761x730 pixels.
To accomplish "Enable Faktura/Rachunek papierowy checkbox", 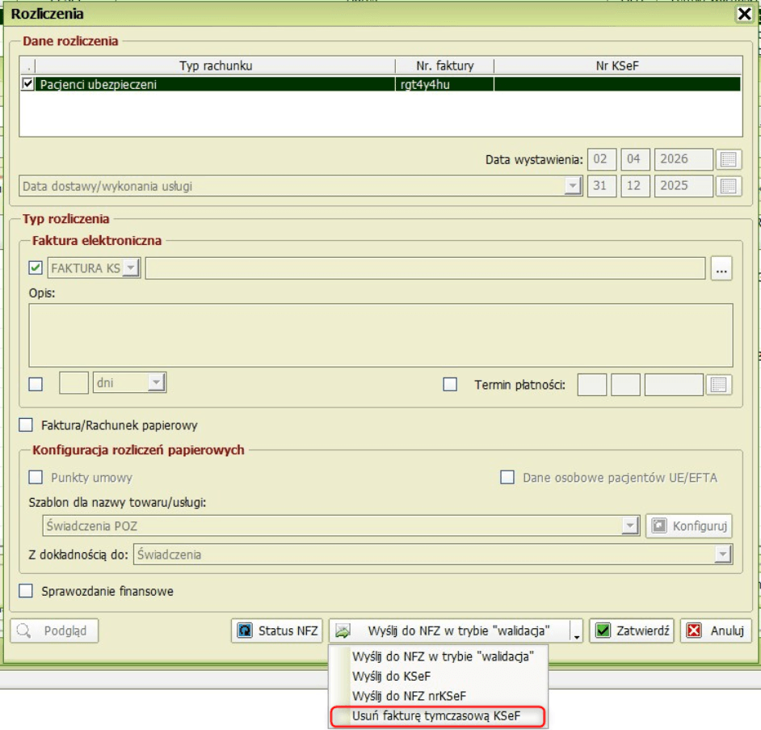I will 27,425.
